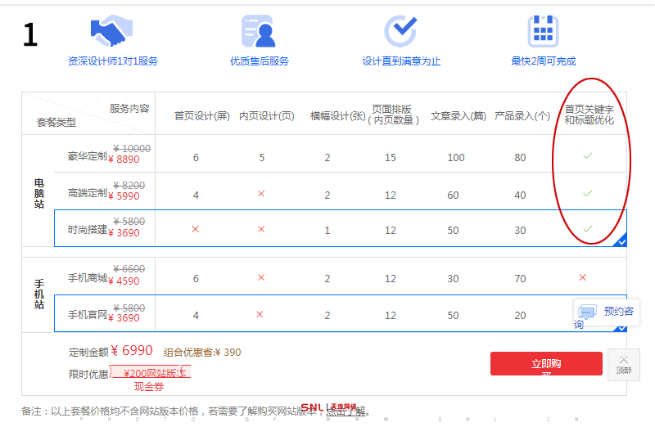
Task: Toggle the selected 手机官网 package row
Action: pyautogui.click(x=88, y=315)
